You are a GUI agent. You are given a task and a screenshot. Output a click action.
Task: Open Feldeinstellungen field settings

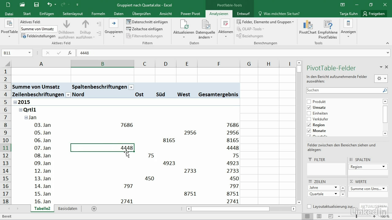click(x=38, y=36)
